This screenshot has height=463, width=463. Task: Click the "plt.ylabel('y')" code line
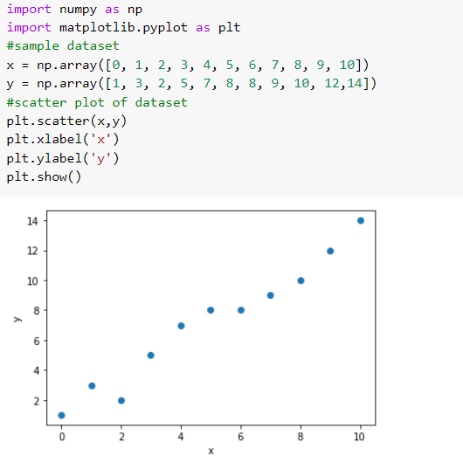coord(63,159)
